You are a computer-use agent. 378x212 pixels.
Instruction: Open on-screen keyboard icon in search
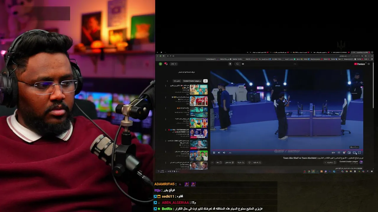coord(243,64)
